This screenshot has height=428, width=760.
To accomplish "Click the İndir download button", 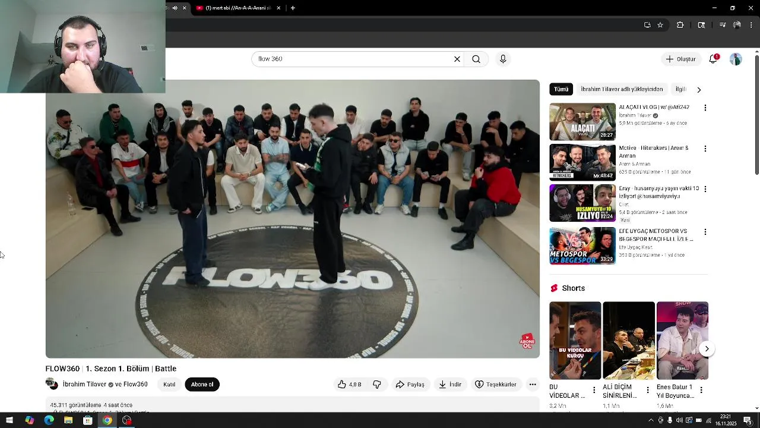I will coord(450,385).
